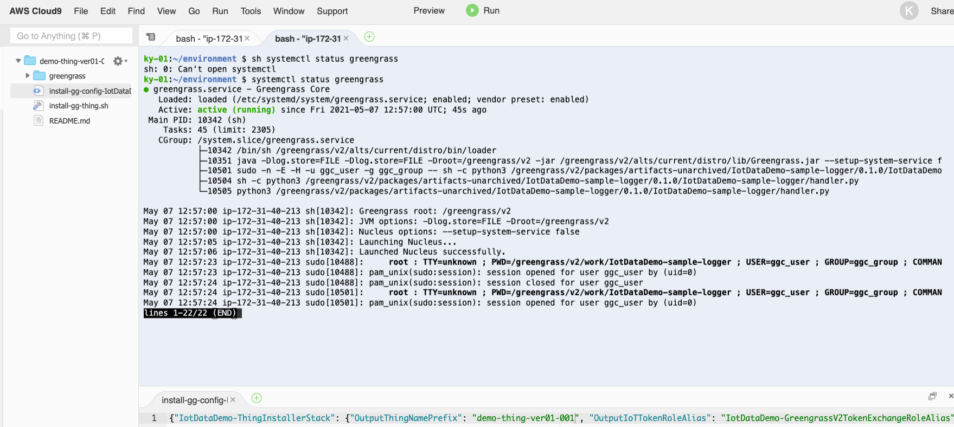Select the install-gg-config editor tab
Screen dimensions: 954x427
(x=195, y=400)
